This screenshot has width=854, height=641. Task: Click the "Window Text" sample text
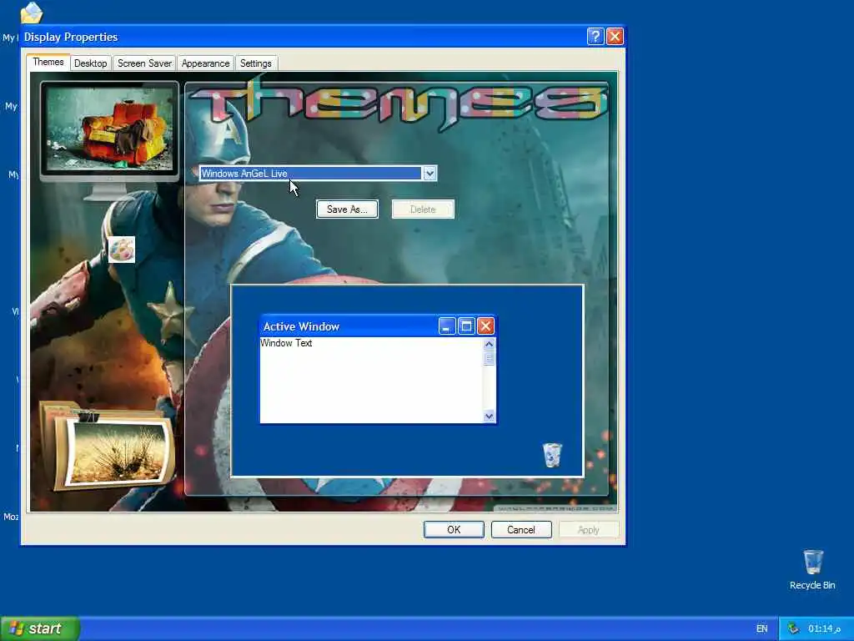pyautogui.click(x=286, y=343)
